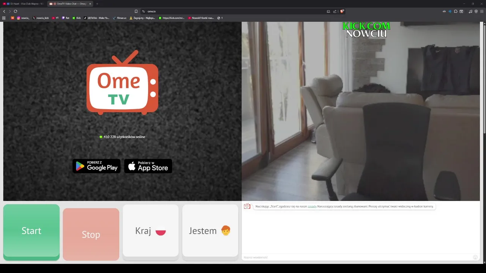The width and height of the screenshot is (486, 273).
Task: Restore down the browser window
Action: coord(473,4)
